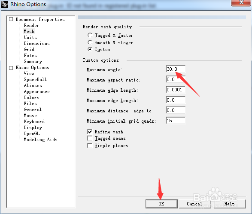Open the Display options page
252x214 pixels.
(x=33, y=127)
